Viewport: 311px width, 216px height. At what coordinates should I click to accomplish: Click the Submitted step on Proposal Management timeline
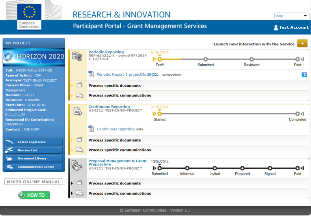(160, 168)
